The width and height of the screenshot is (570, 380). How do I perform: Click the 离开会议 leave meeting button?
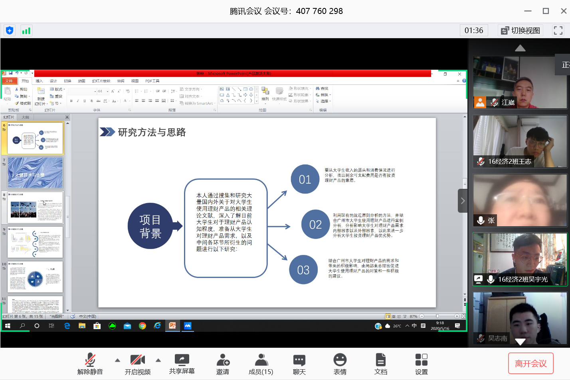click(530, 363)
